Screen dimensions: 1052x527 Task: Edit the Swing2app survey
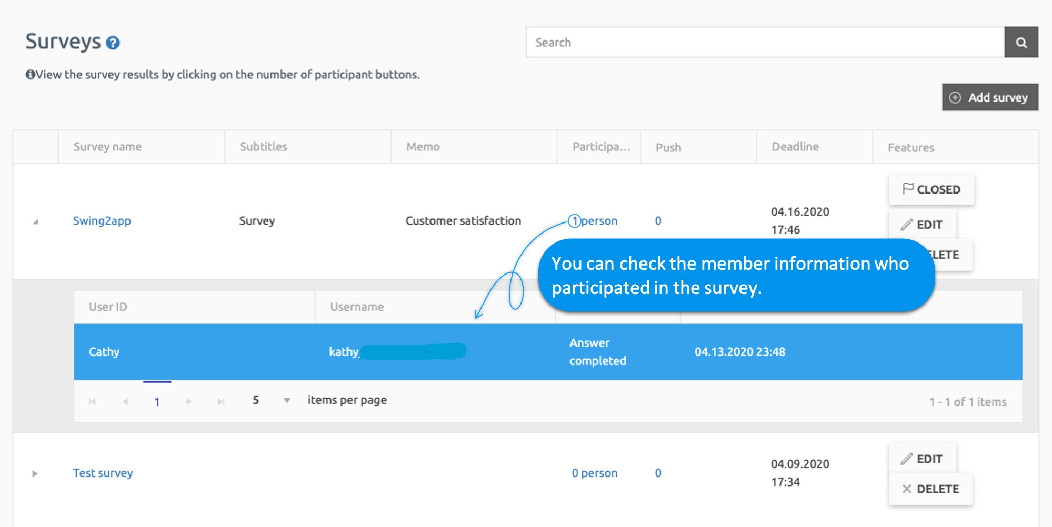point(922,225)
